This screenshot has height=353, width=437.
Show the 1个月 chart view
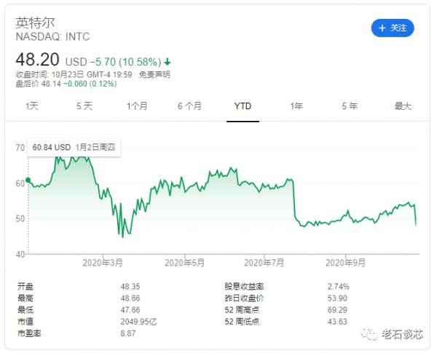point(137,106)
